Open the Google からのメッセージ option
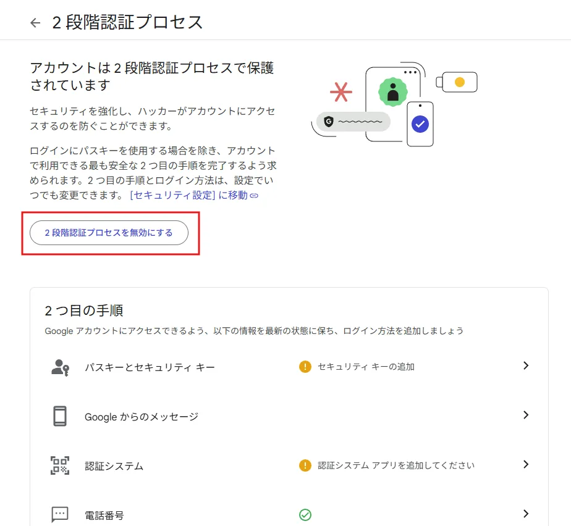Screen dimensions: 571x526 click(x=142, y=417)
